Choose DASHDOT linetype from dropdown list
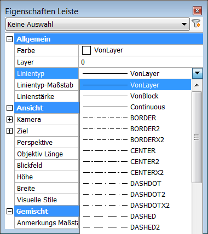Image resolution: width=208 pixels, height=234 pixels. (x=135, y=184)
